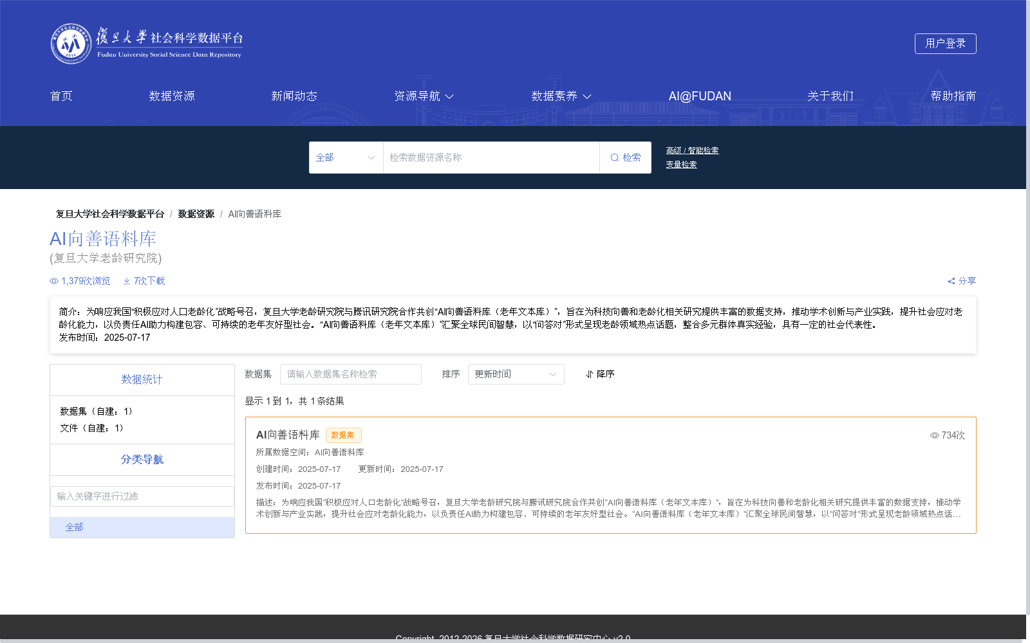Click the Fudan University platform logo

coord(147,44)
